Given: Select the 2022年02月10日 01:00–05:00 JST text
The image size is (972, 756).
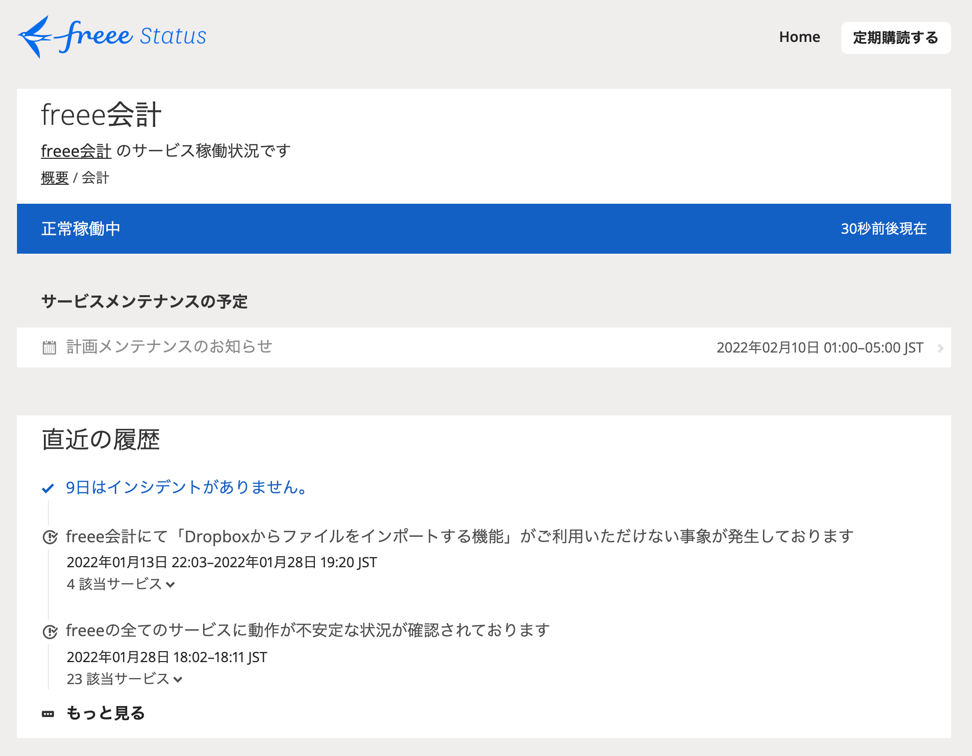Looking at the screenshot, I should click(x=820, y=348).
